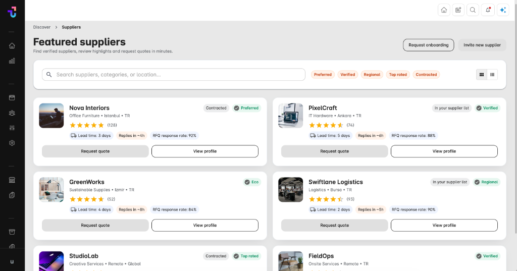Click the 'StudioLab' supplier name
This screenshot has width=517, height=271.
(84, 256)
